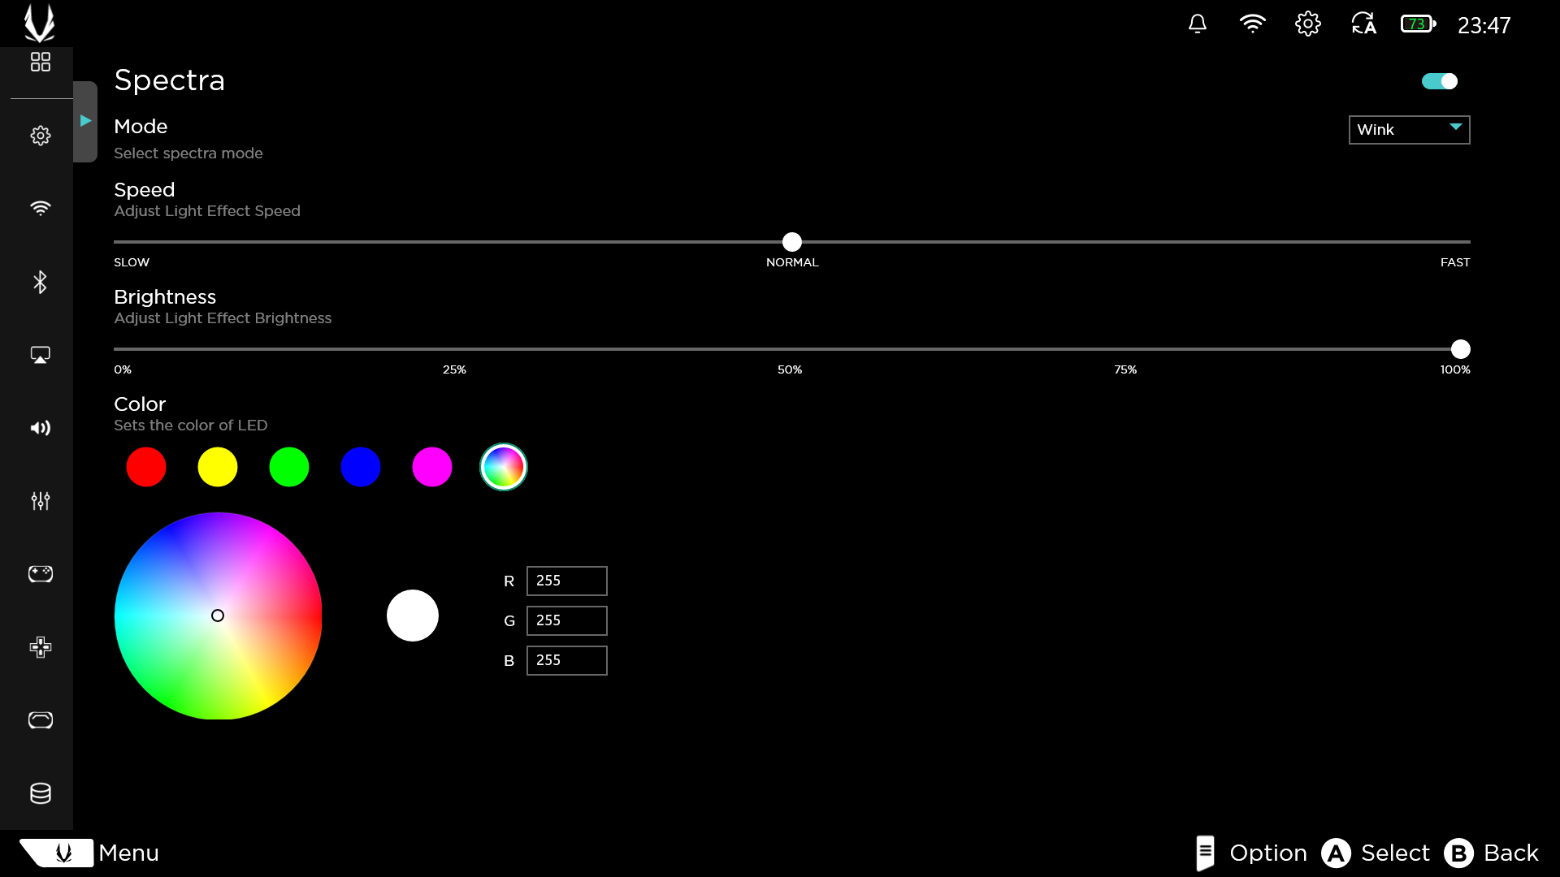Image resolution: width=1560 pixels, height=877 pixels.
Task: Open settings gear in top bar
Action: pyautogui.click(x=1308, y=24)
